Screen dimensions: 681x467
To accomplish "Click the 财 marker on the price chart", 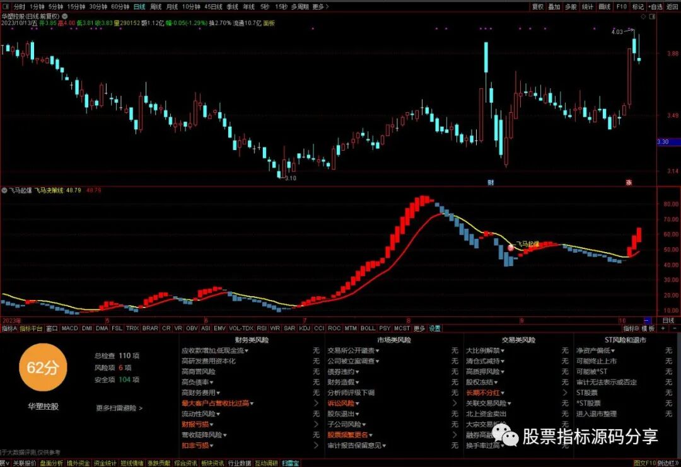I will pos(491,182).
